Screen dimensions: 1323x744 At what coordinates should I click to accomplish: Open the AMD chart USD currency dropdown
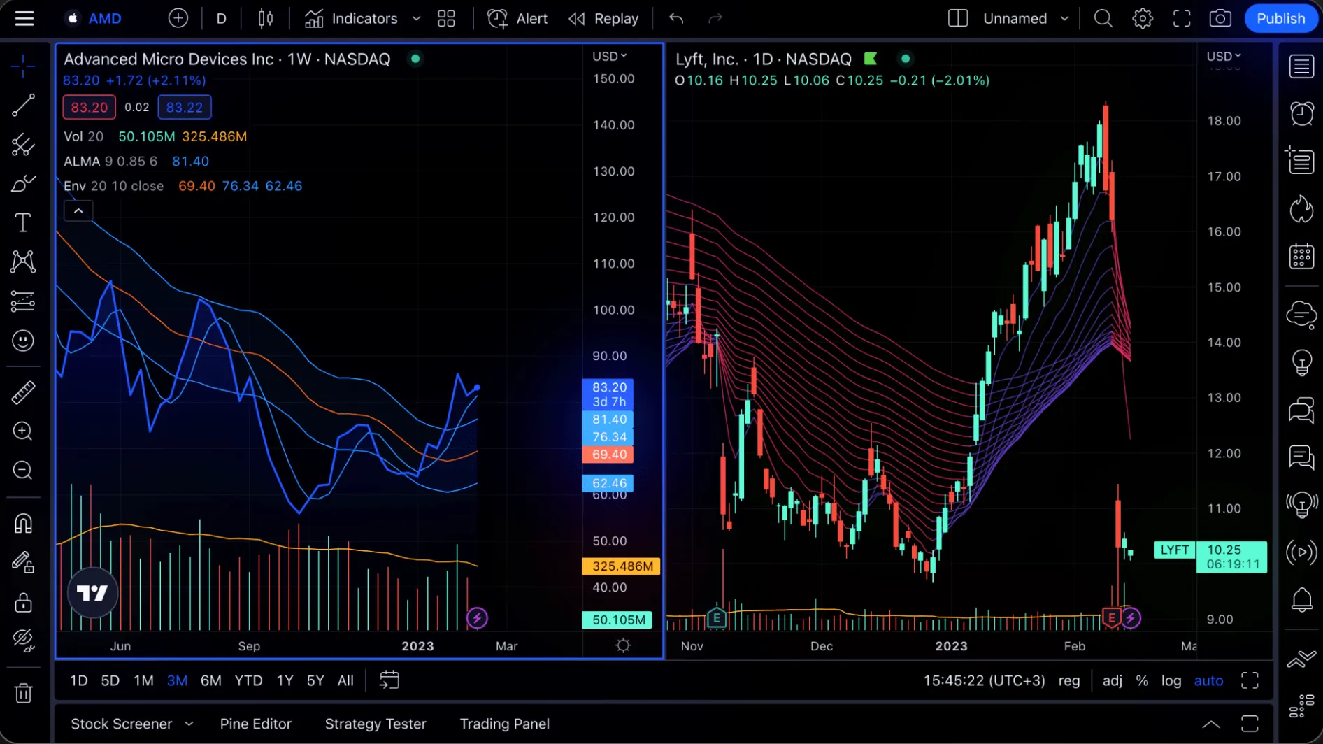click(609, 57)
